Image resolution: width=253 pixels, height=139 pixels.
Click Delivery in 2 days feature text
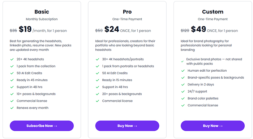[x=201, y=85]
